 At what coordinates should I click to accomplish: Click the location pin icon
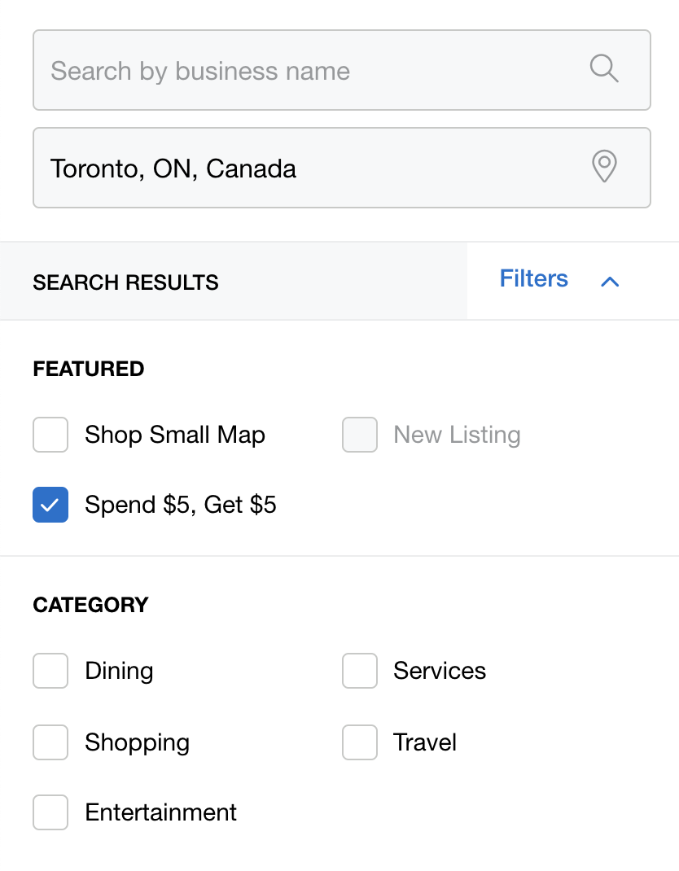(604, 166)
